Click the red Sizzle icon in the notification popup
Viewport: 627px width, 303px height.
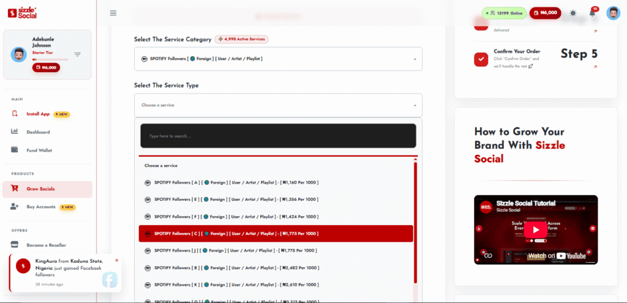[x=23, y=266]
